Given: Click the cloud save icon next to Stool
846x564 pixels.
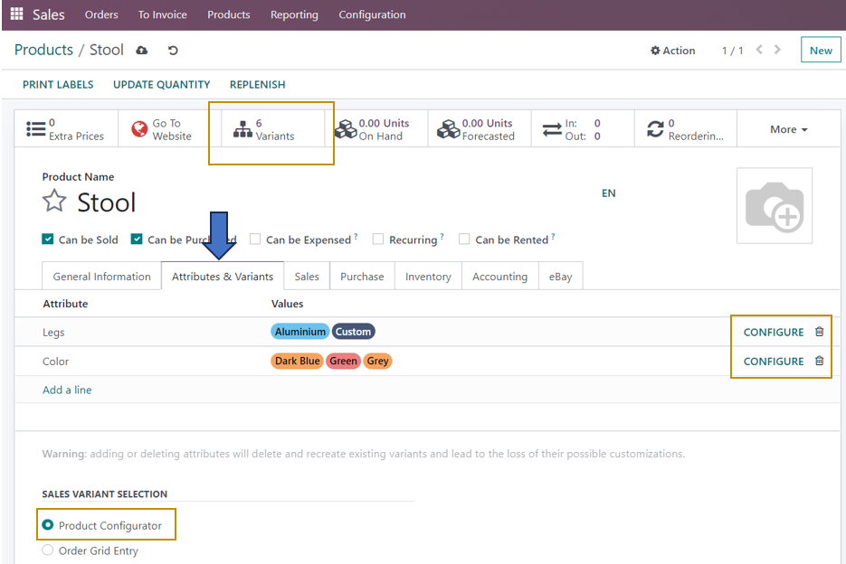Looking at the screenshot, I should click(x=142, y=51).
